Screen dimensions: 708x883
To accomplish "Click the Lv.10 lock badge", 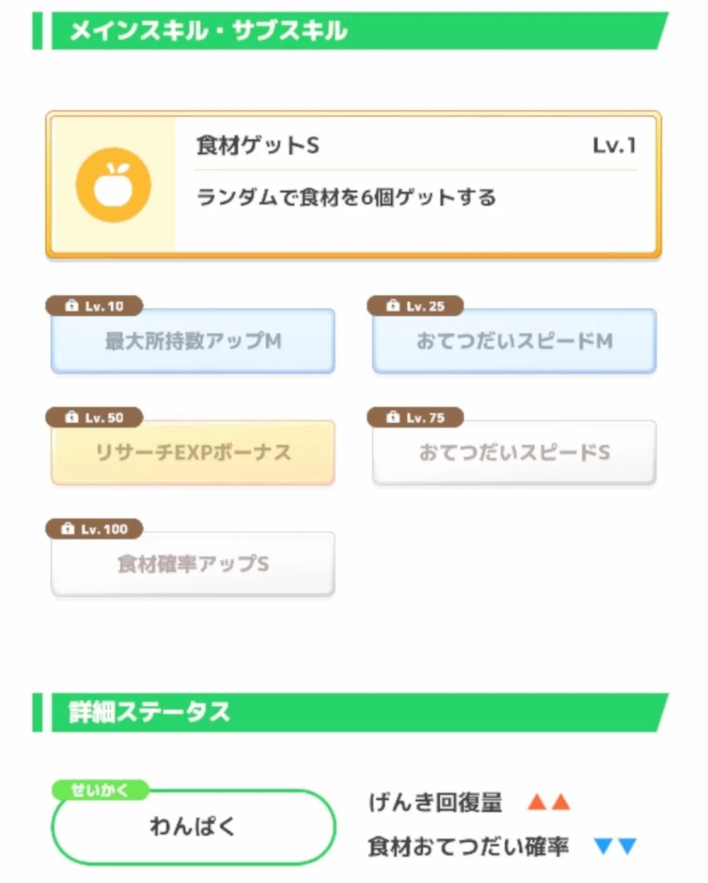I will click(x=94, y=306).
